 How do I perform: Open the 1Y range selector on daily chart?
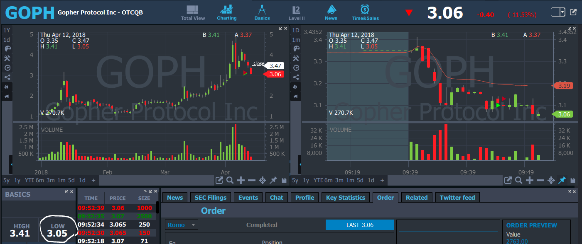pos(7,30)
